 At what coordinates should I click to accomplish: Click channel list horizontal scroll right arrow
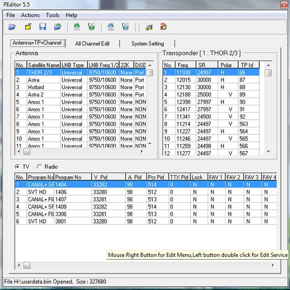[x=273, y=265]
